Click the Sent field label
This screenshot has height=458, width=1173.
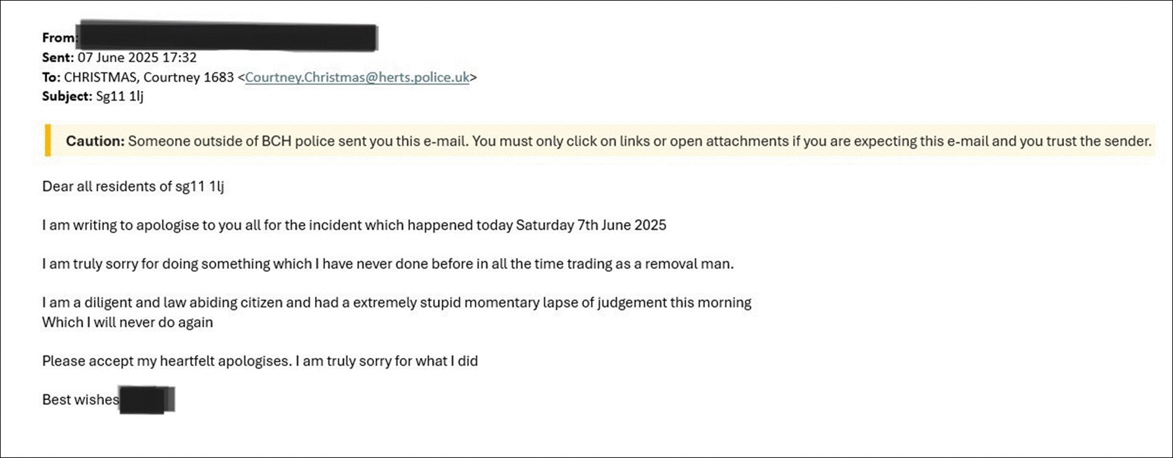[58, 57]
